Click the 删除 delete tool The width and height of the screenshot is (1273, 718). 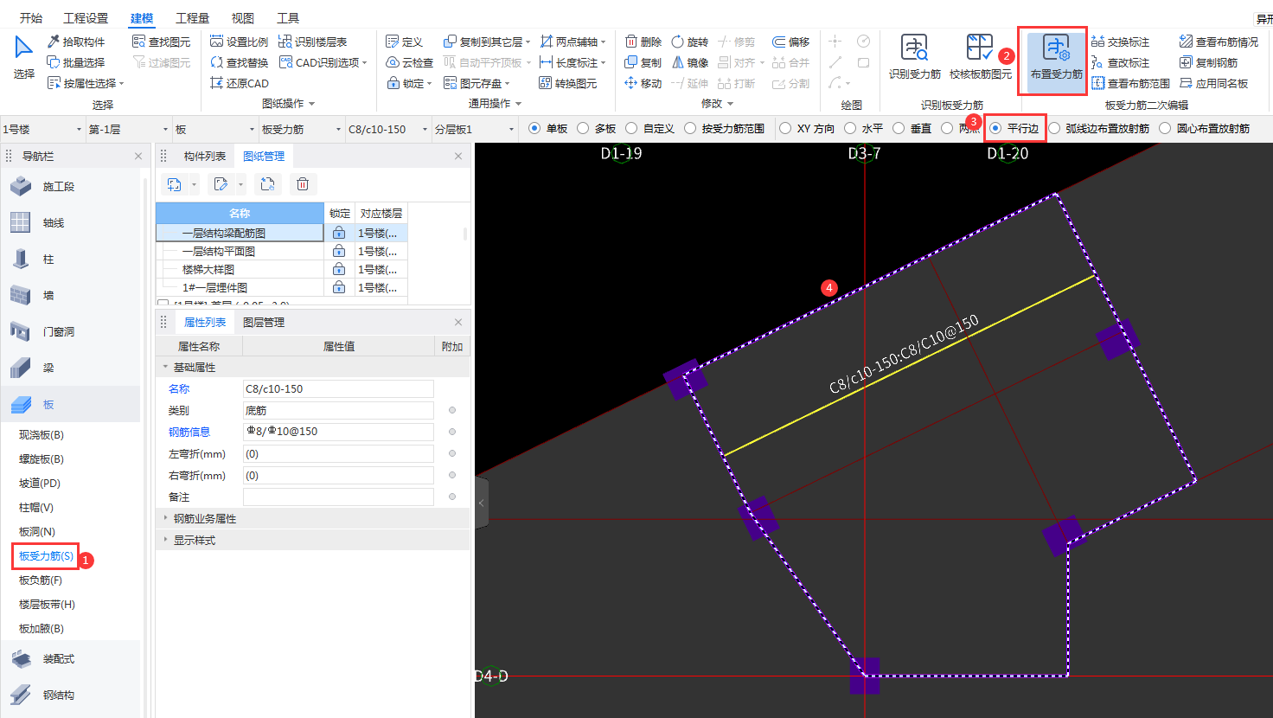pos(643,42)
